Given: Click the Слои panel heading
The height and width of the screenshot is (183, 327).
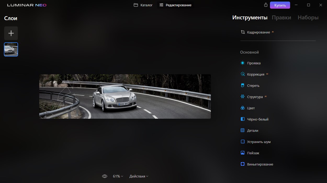Looking at the screenshot, I should click(x=11, y=18).
